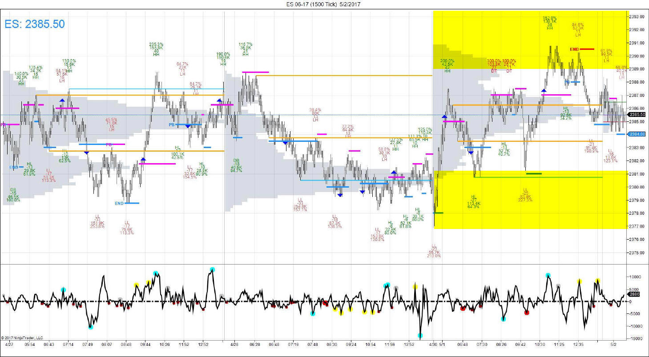
Task: Pick the 10:30 time axis label
Action: click(x=540, y=345)
